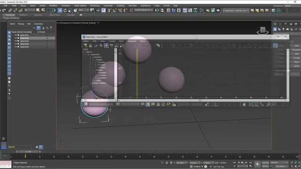The image size is (301, 169).
Task: Open the reference coordinate system dropdown
Action: point(84,10)
